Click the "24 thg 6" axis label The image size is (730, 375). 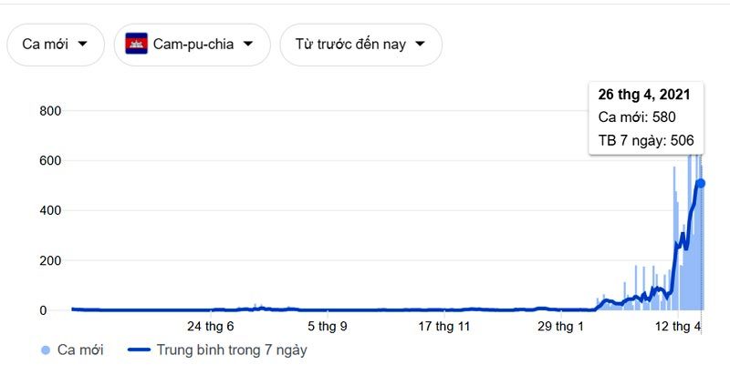(211, 326)
